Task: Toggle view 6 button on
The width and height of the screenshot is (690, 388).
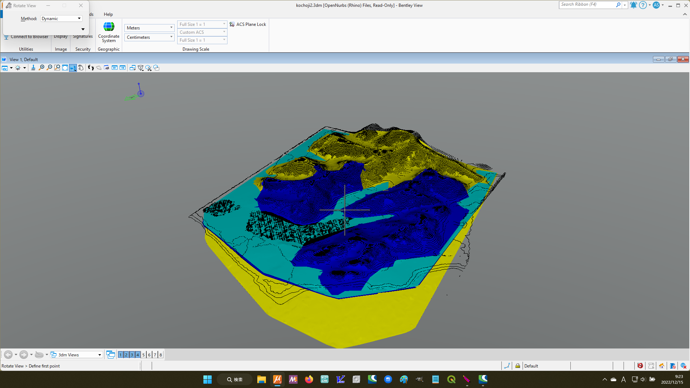Action: 149,355
